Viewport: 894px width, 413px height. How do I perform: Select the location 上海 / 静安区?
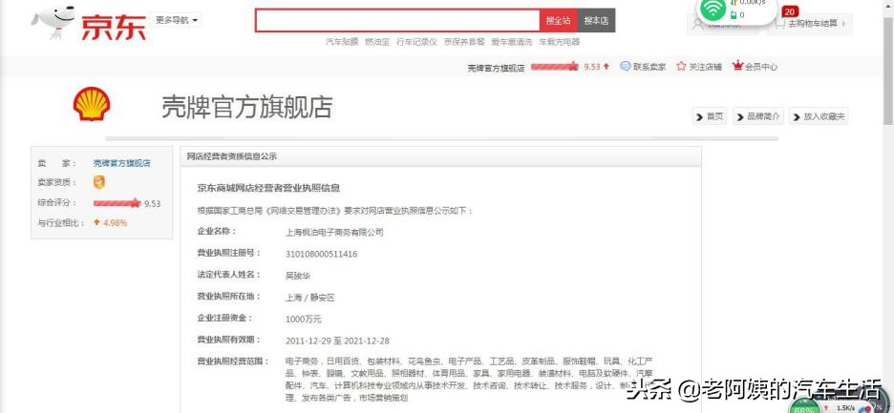(x=310, y=298)
